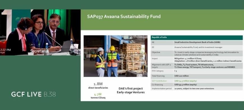Click Total financing USD 120 million row
This screenshot has height=110, width=244.
click(197, 76)
